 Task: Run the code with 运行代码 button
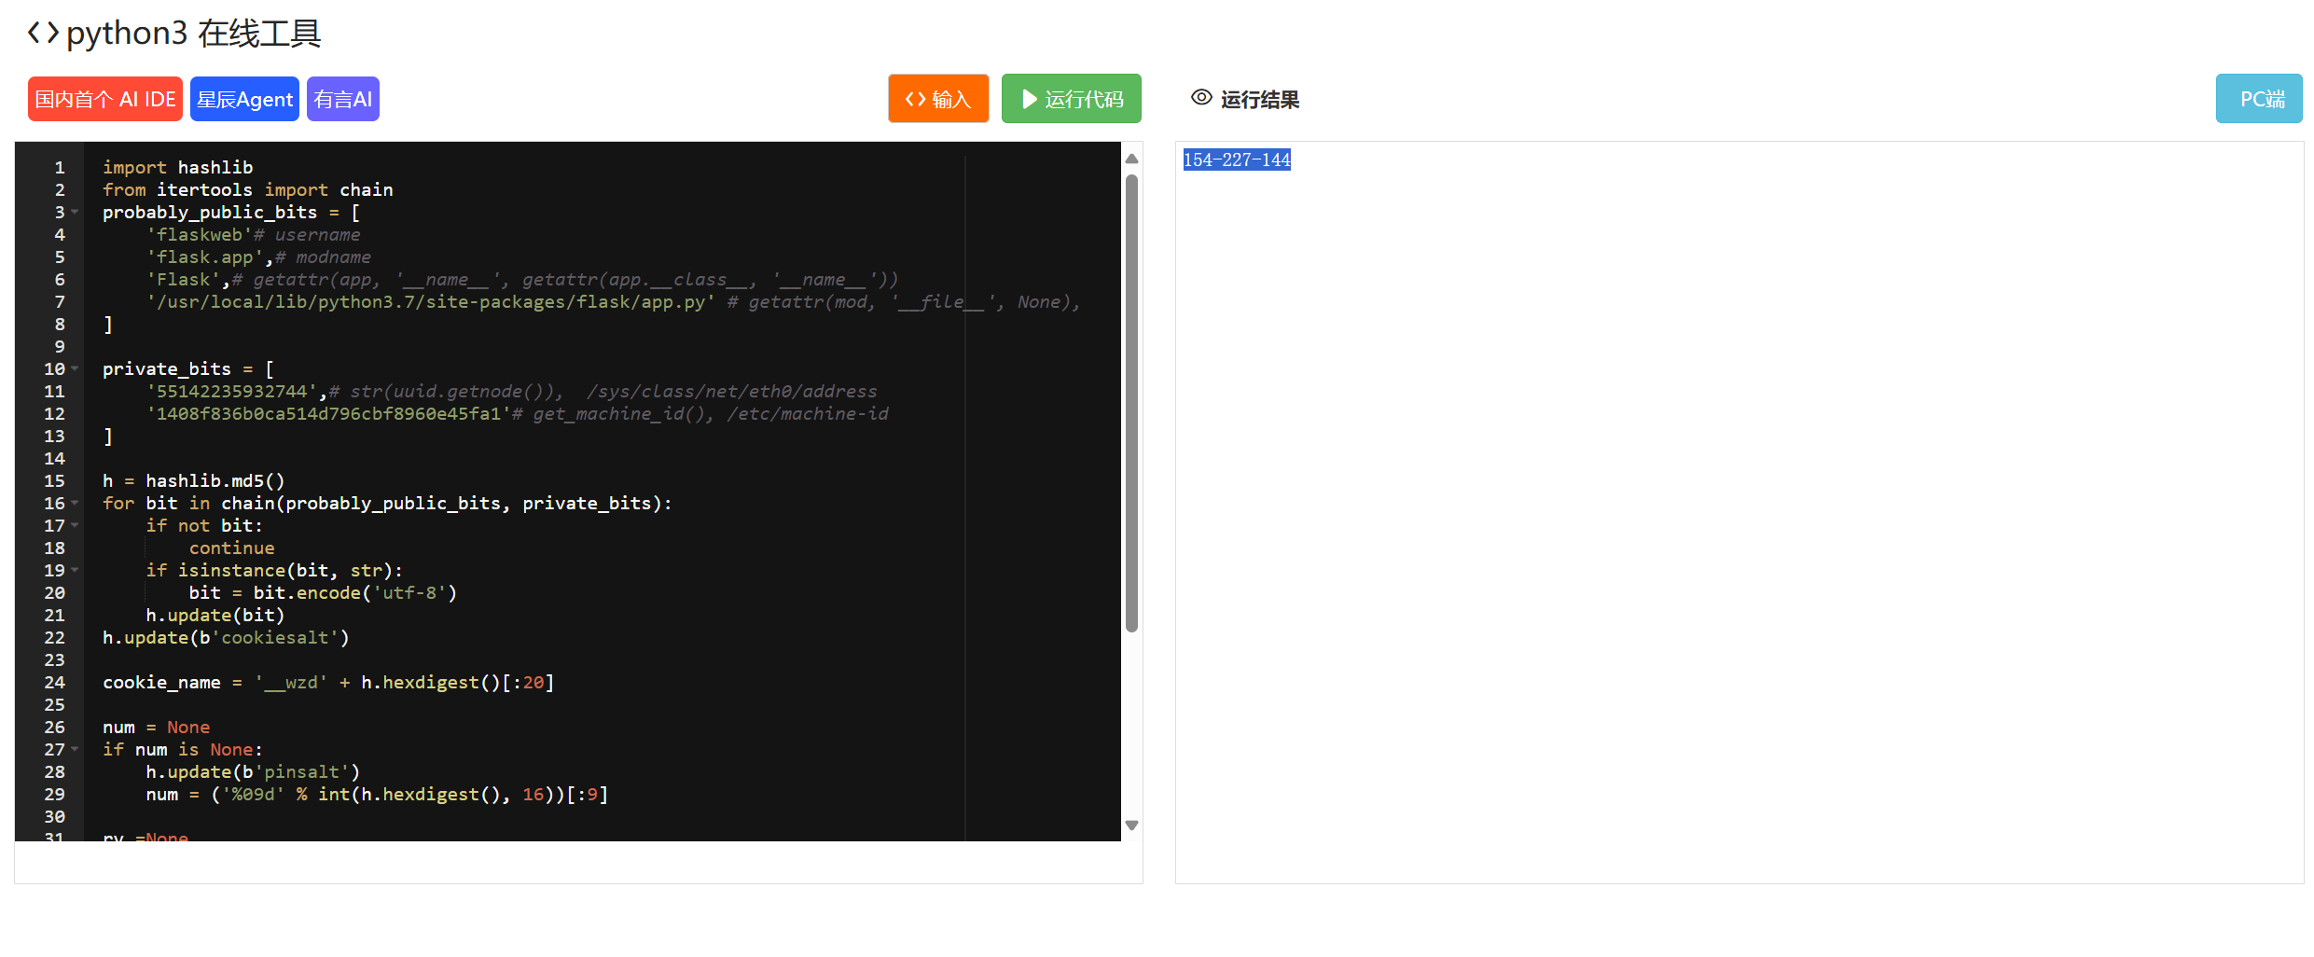[1072, 99]
